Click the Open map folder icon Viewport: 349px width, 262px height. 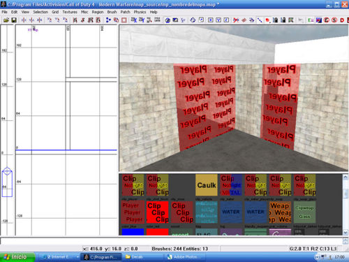click(x=6, y=20)
